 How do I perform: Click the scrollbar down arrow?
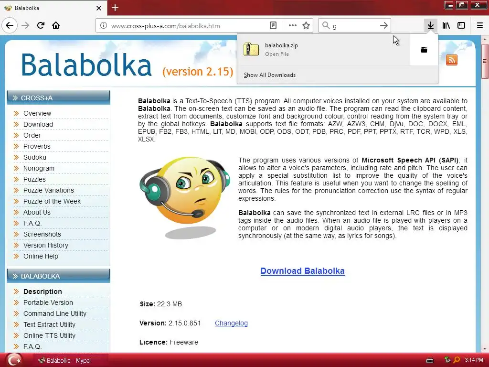(485, 349)
